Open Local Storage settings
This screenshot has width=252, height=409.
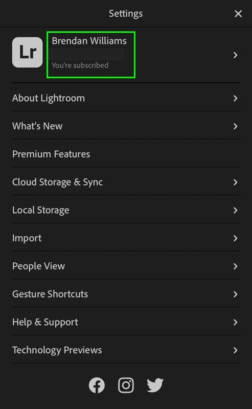126,210
